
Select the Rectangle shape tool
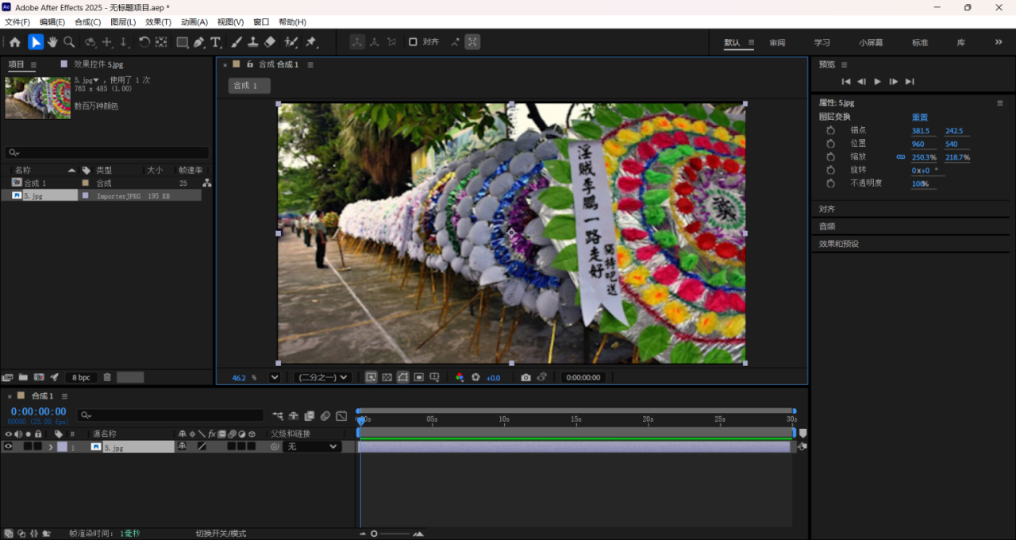(x=182, y=42)
